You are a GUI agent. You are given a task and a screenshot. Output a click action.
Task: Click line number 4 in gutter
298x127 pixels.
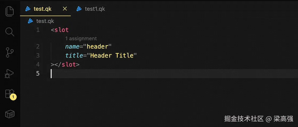(38, 64)
